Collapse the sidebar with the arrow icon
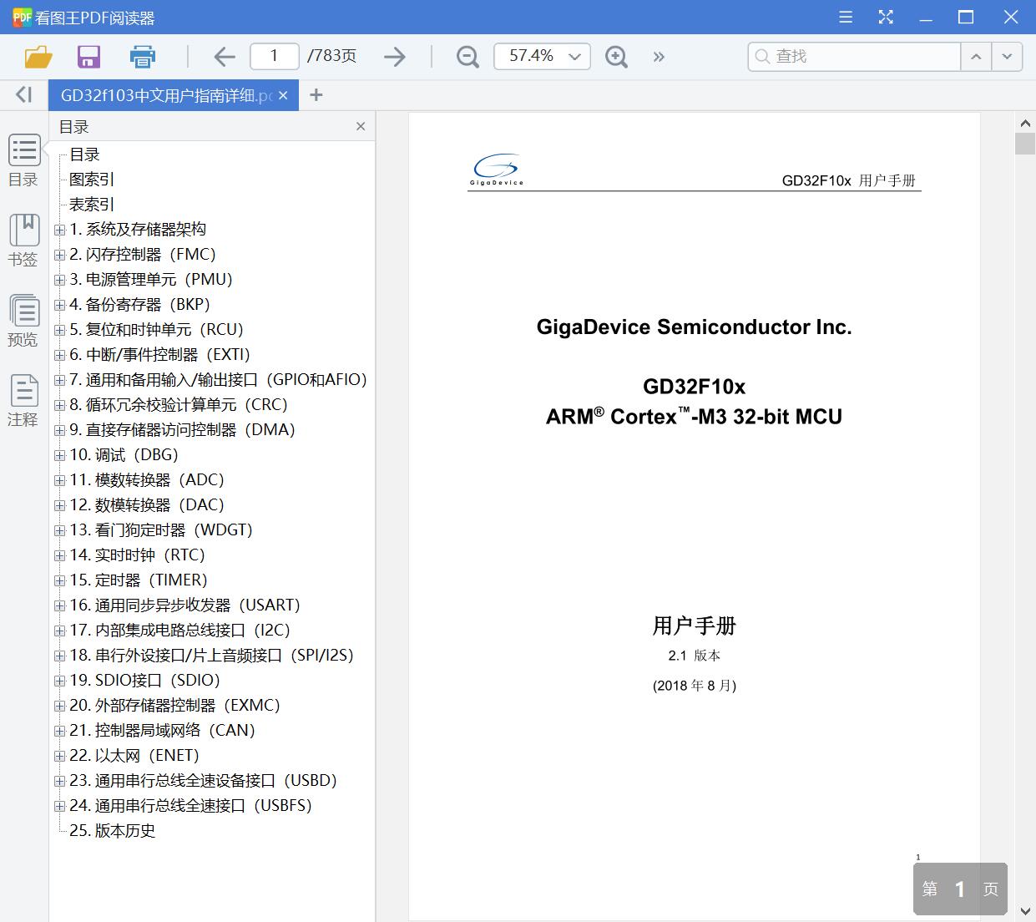Image resolution: width=1036 pixels, height=922 pixels. point(24,95)
